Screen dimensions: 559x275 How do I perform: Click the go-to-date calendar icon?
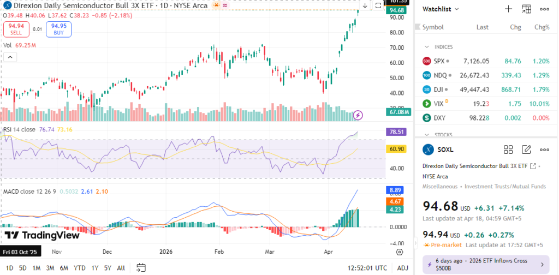pos(141,267)
